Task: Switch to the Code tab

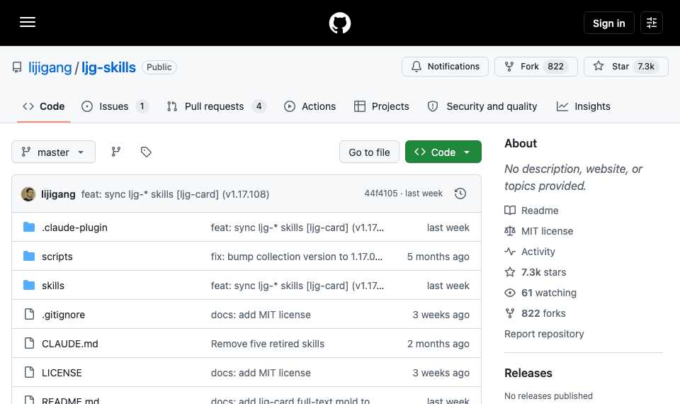Action: pyautogui.click(x=44, y=106)
